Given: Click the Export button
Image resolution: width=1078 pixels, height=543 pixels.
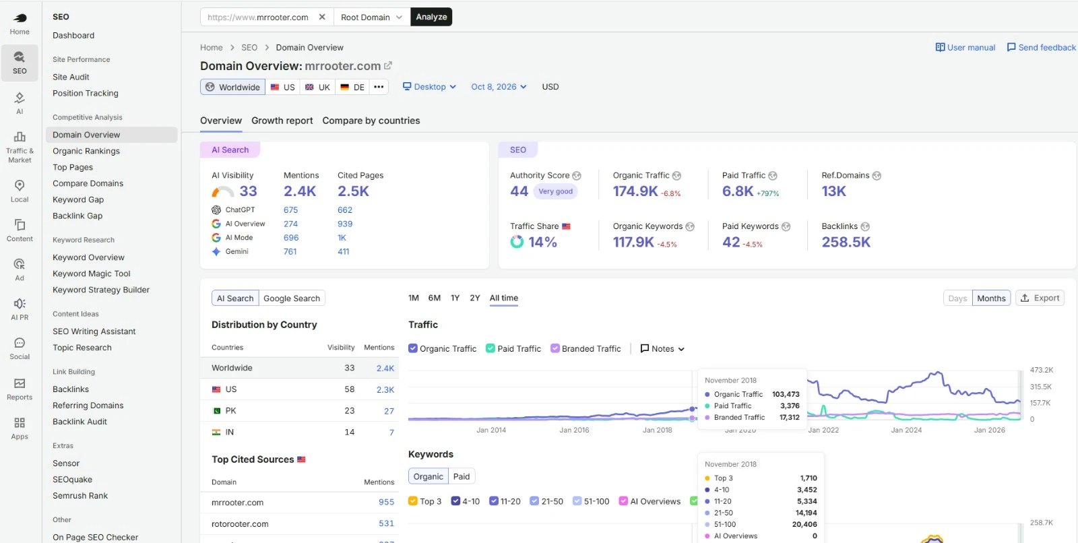Looking at the screenshot, I should pos(1040,298).
